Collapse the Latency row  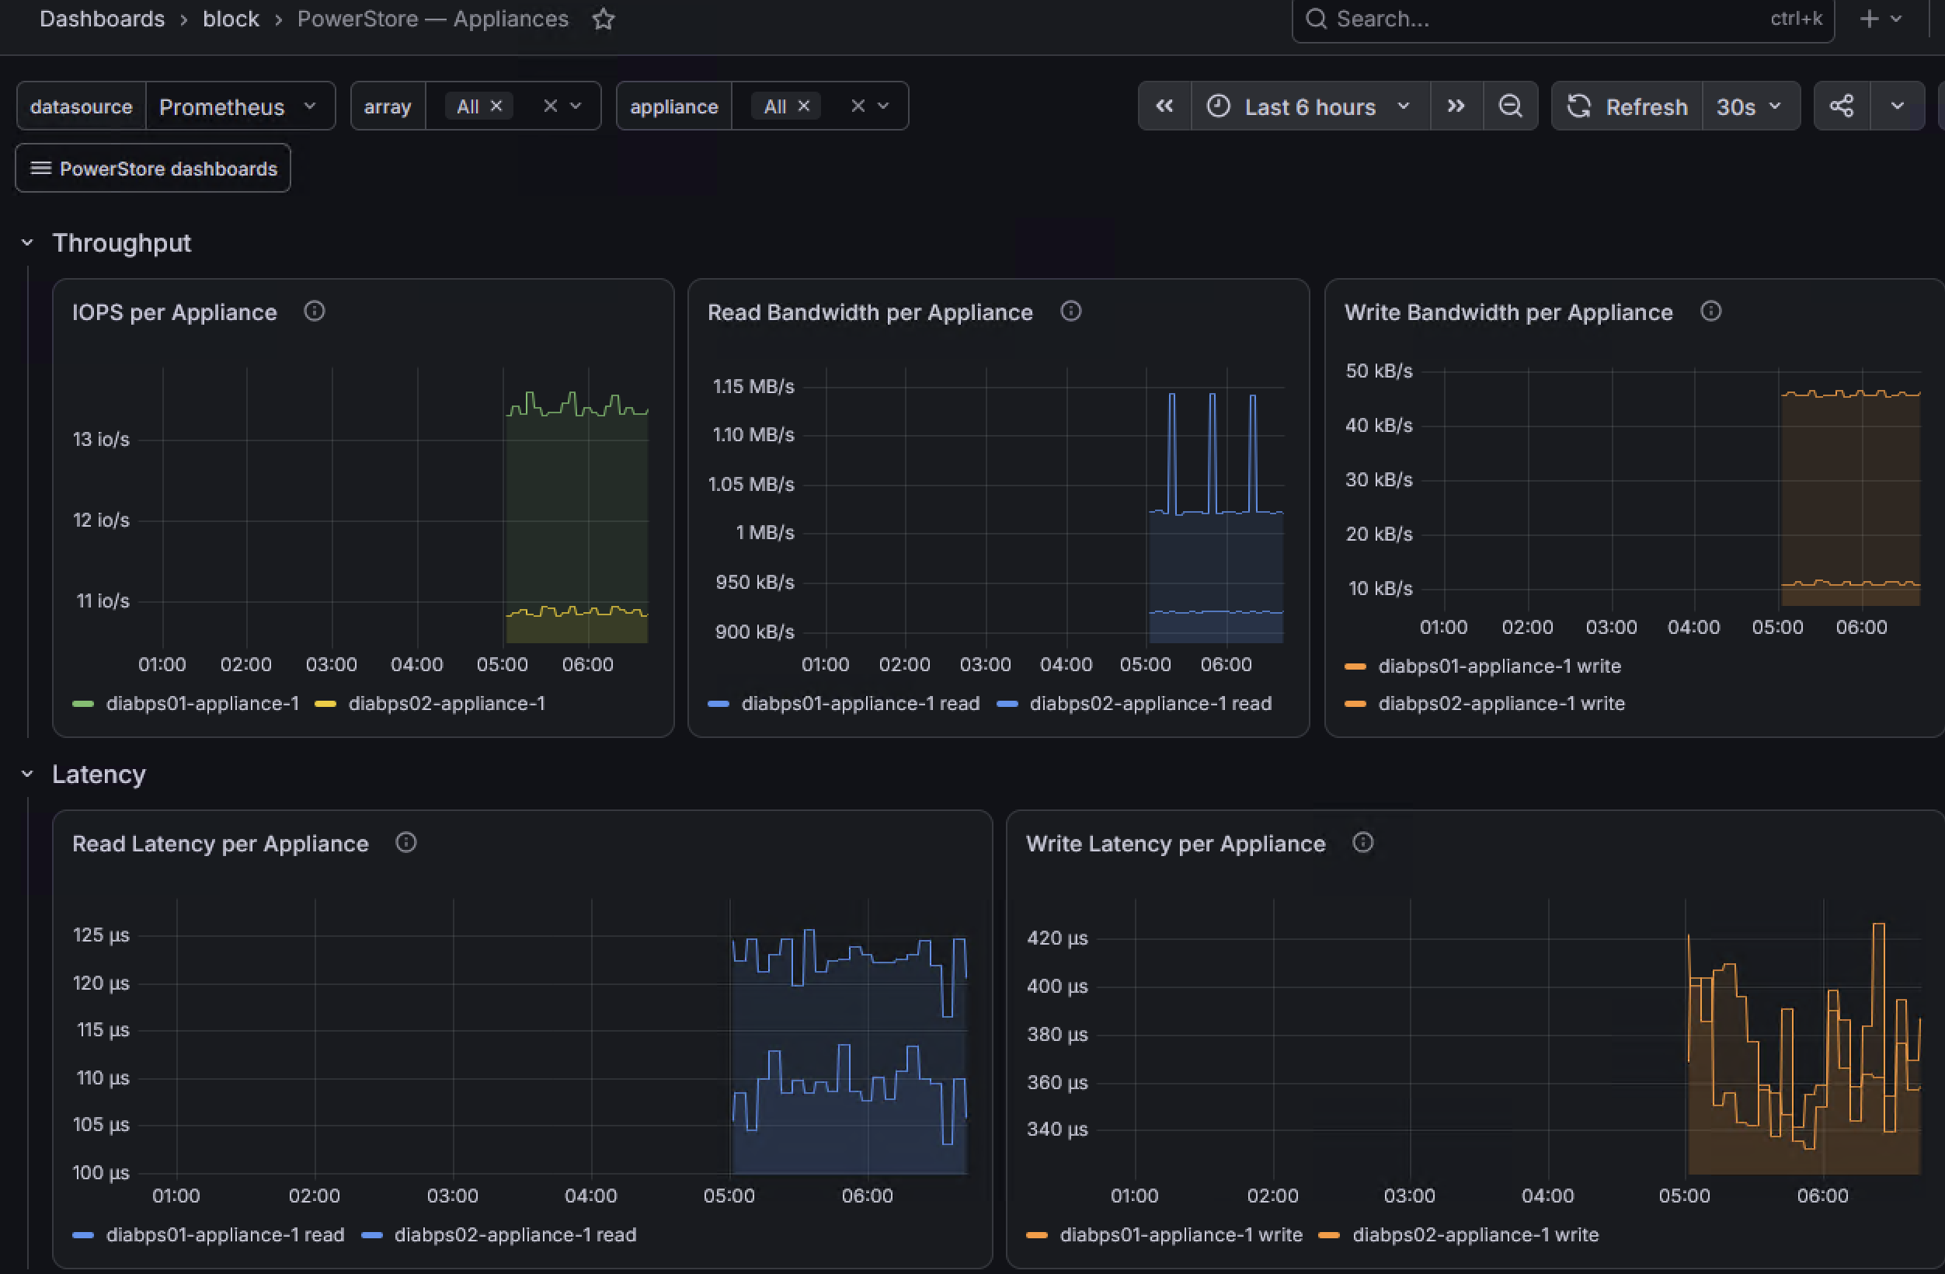click(27, 774)
